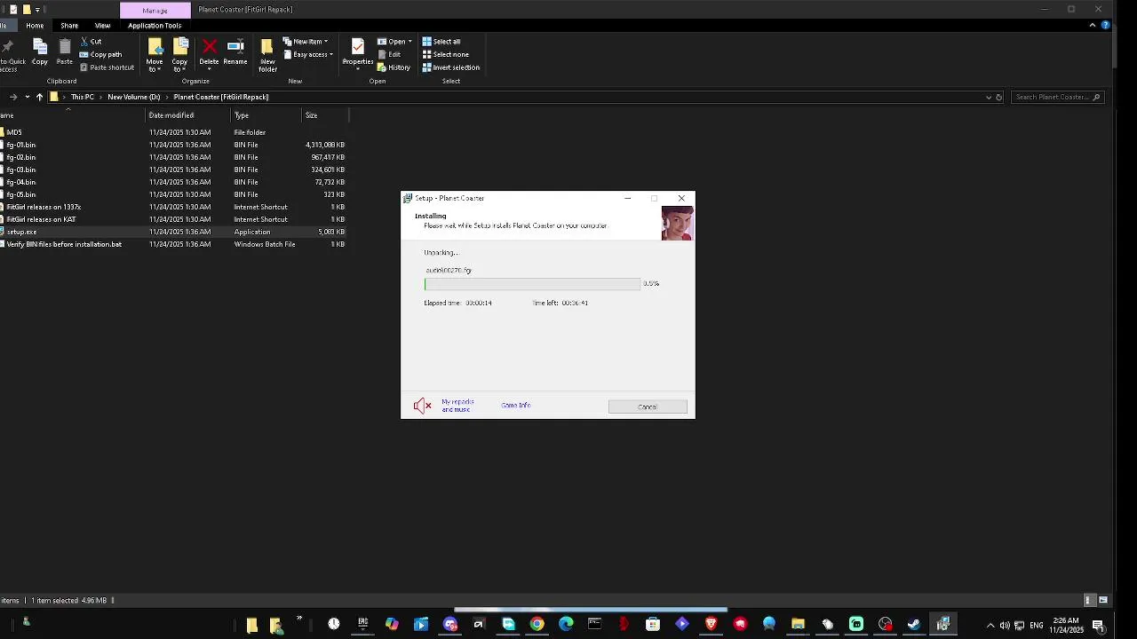Open the Copy to dropdown
The width and height of the screenshot is (1137, 639).
[x=180, y=55]
